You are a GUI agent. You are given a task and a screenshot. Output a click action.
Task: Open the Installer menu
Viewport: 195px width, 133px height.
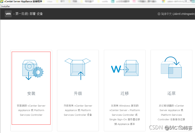coord(6,6)
